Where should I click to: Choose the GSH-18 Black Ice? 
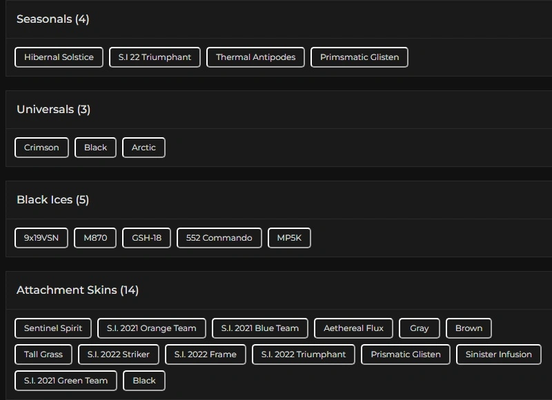click(x=146, y=238)
